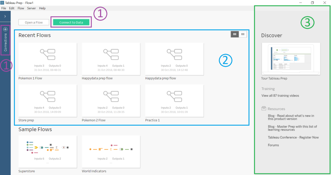The width and height of the screenshot is (331, 175).
Task: Open the World Indicators sample flow
Action: click(111, 151)
